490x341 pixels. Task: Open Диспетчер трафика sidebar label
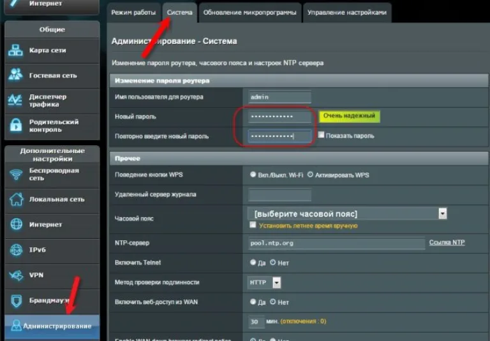coord(47,101)
